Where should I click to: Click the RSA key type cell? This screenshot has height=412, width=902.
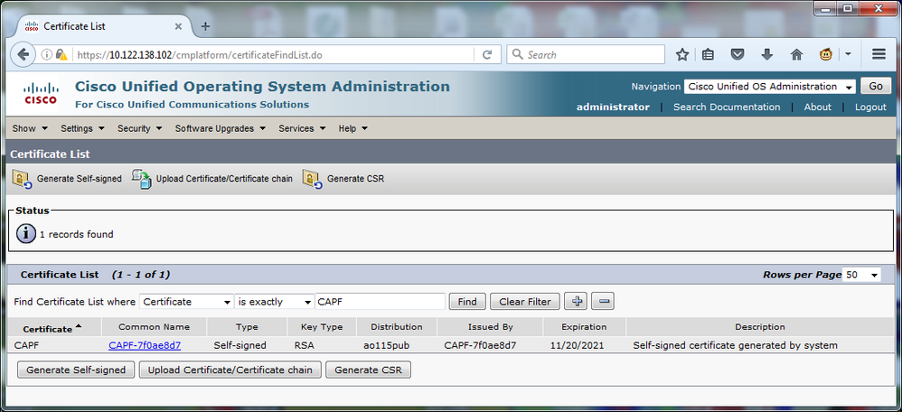pyautogui.click(x=303, y=345)
